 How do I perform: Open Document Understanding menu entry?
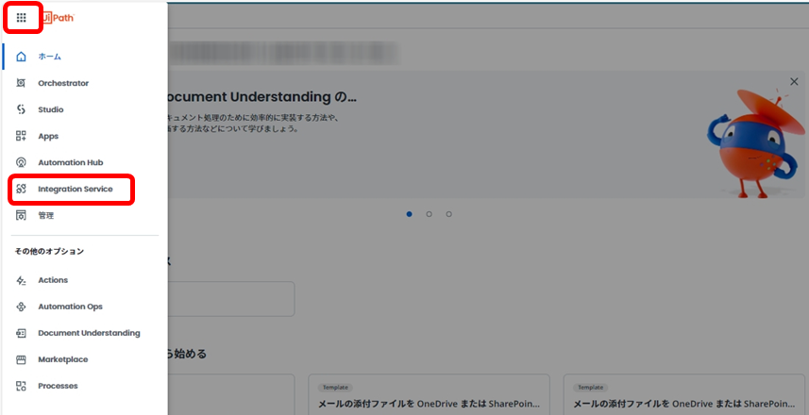[x=89, y=333]
